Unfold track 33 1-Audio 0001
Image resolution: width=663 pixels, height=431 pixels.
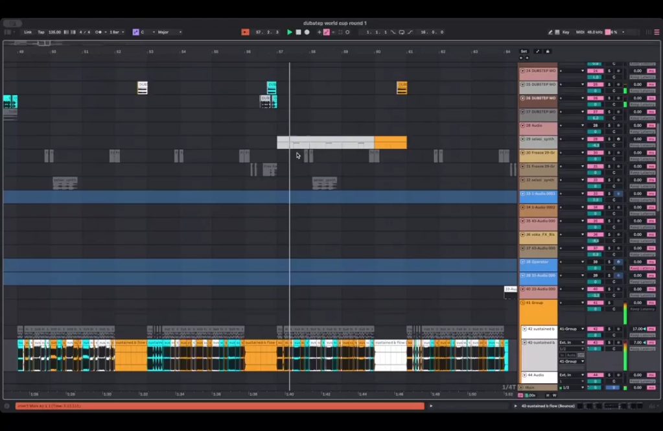tap(522, 194)
